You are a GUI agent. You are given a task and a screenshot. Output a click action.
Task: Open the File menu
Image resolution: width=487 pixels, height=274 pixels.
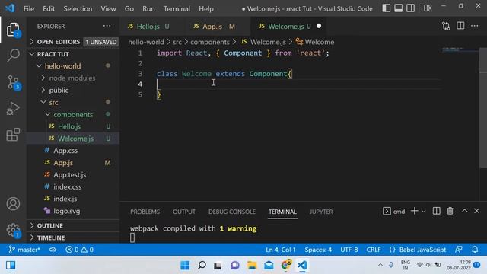coord(29,8)
